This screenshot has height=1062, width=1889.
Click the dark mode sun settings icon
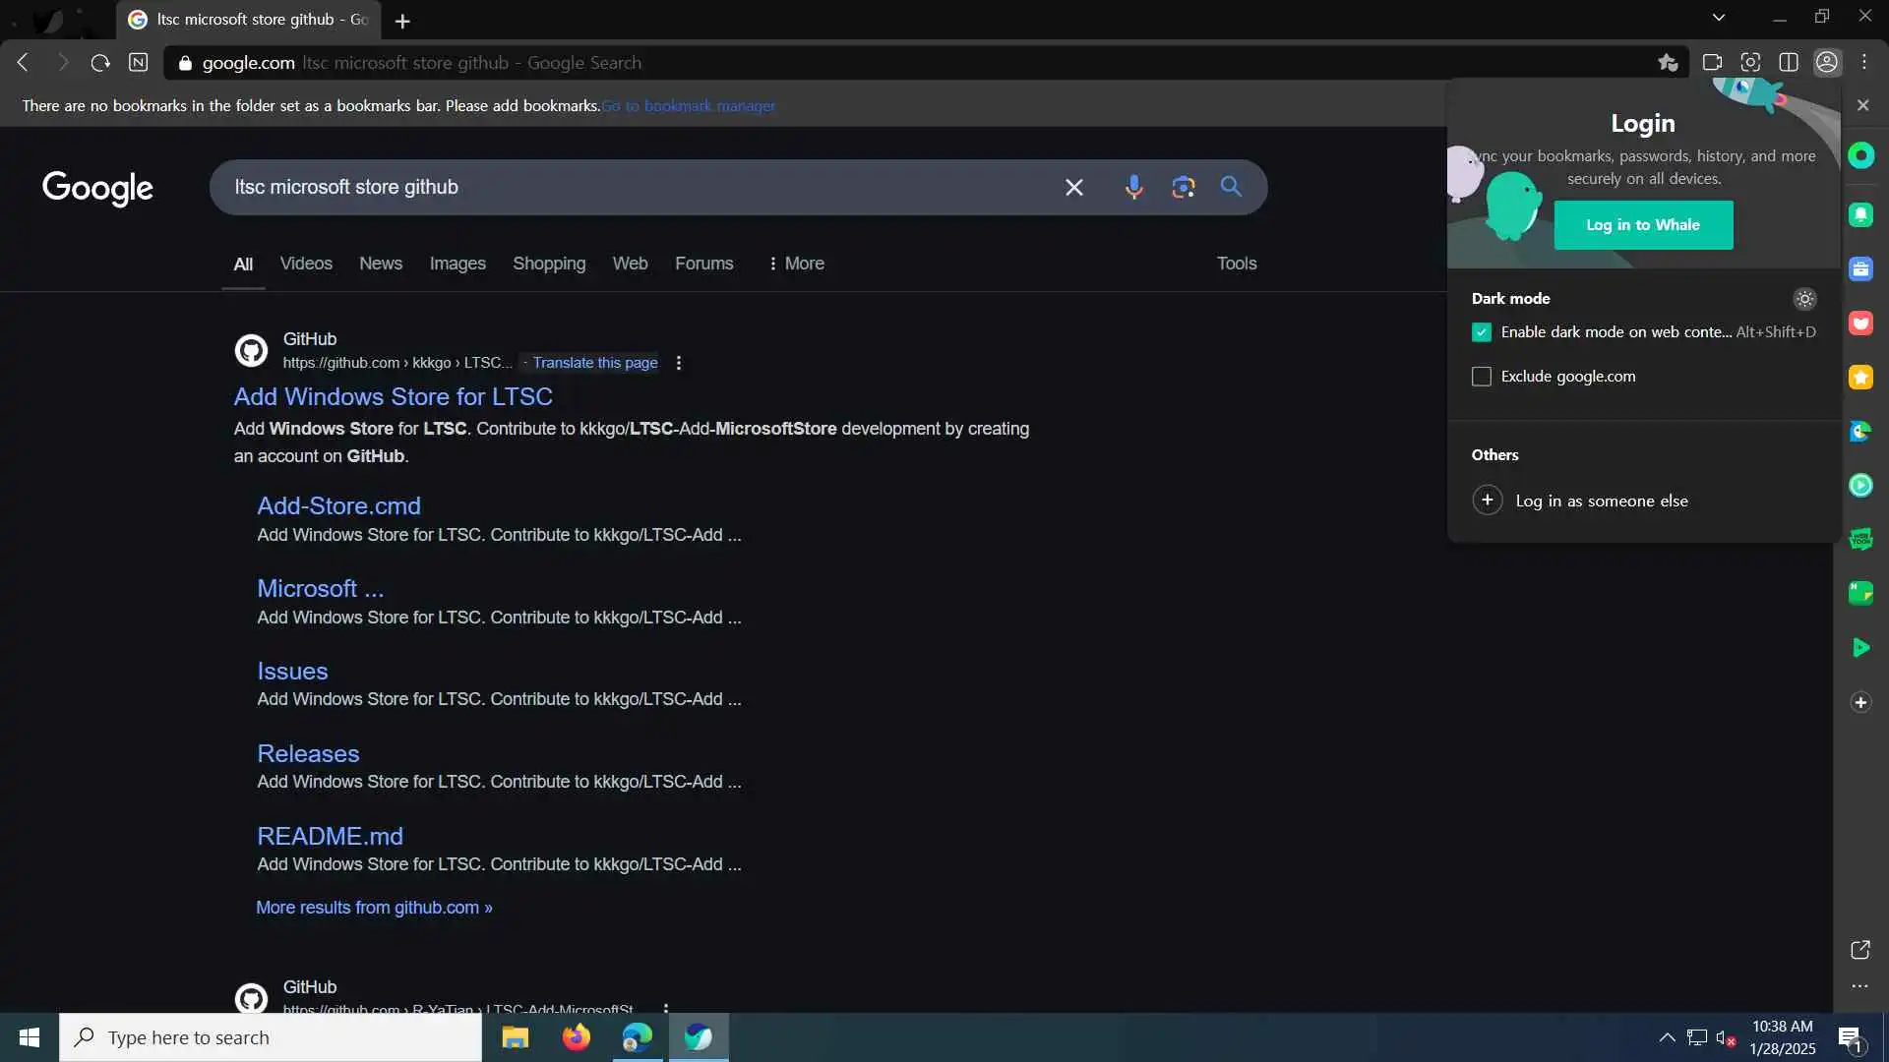coord(1804,299)
